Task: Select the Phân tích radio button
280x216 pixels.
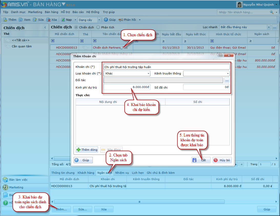Action: tap(98, 27)
